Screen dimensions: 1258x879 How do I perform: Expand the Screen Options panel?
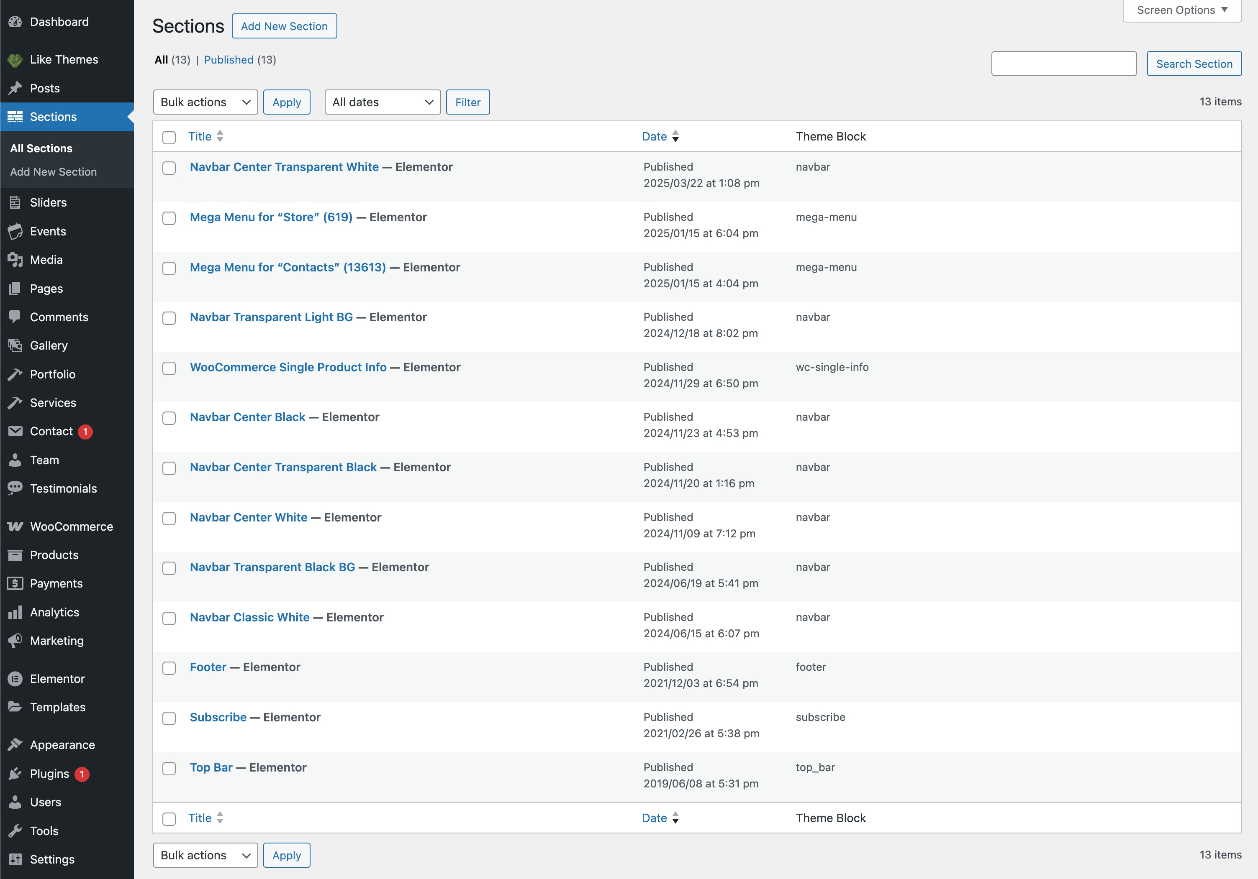(1182, 10)
